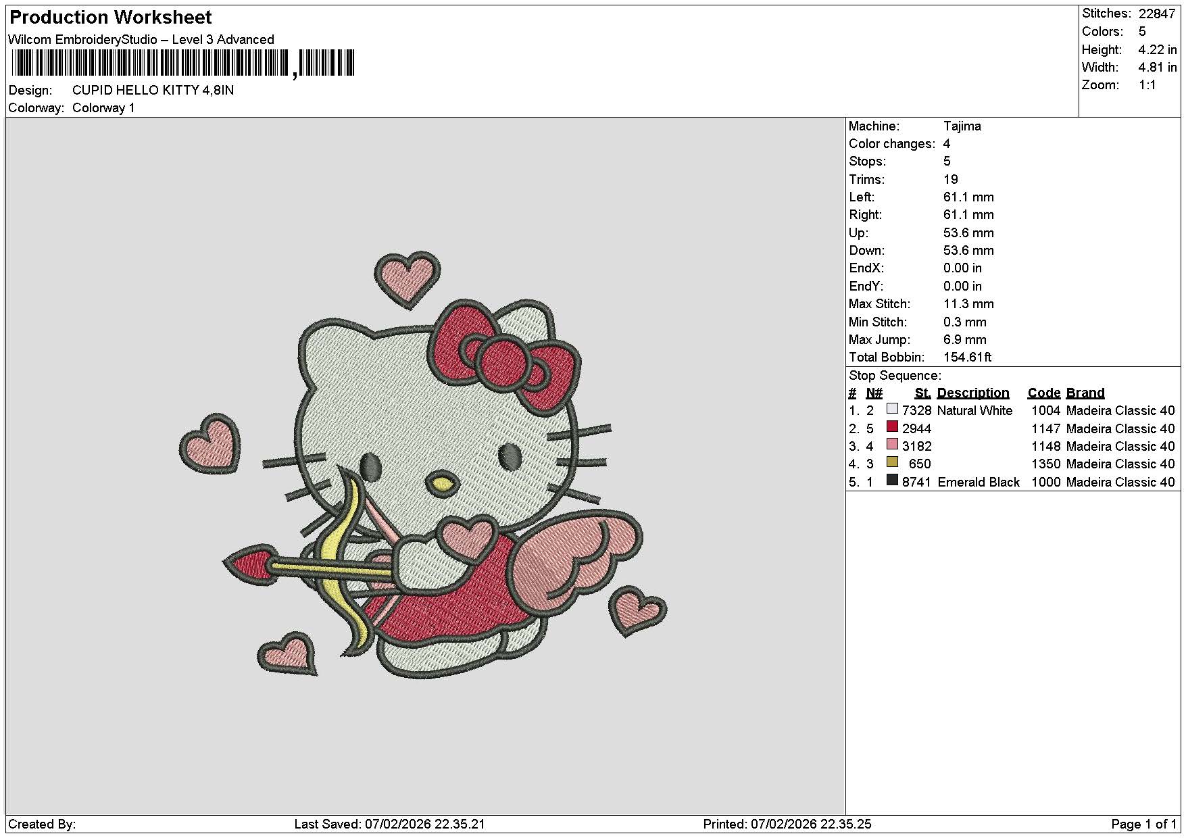The image size is (1186, 838).
Task: Click the 'N#' column header
Action: pos(874,393)
